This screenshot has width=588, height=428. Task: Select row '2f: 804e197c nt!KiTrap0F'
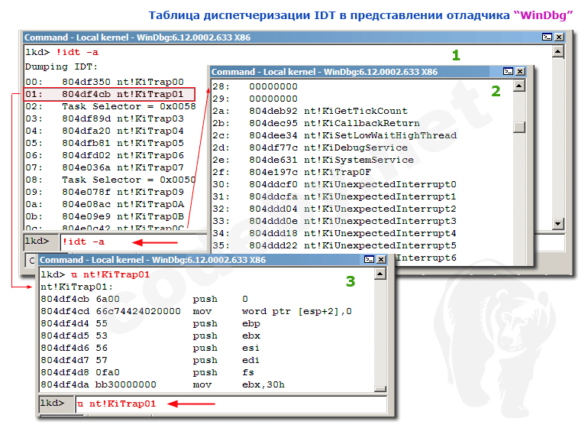[x=292, y=172]
